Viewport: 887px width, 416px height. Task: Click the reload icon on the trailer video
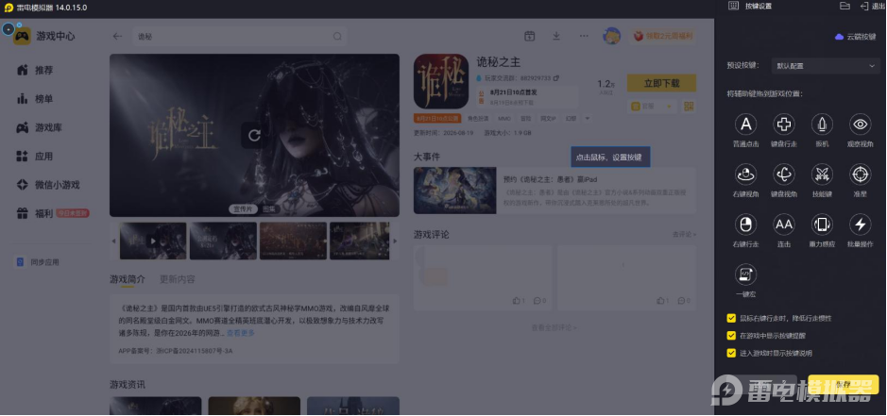pyautogui.click(x=254, y=135)
